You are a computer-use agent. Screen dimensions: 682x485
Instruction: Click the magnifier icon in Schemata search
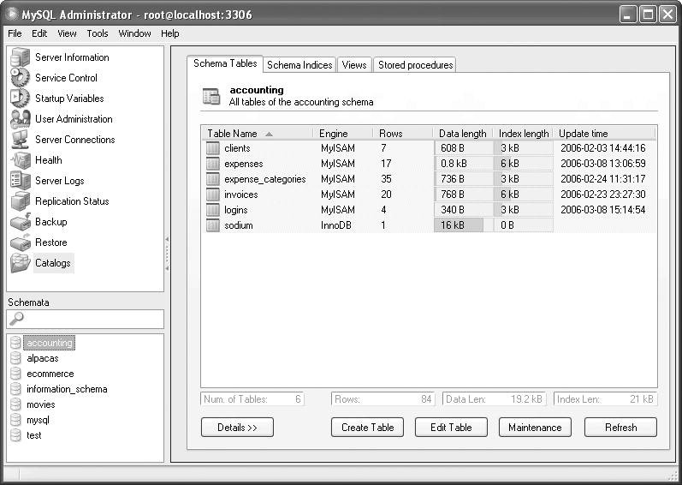point(16,319)
